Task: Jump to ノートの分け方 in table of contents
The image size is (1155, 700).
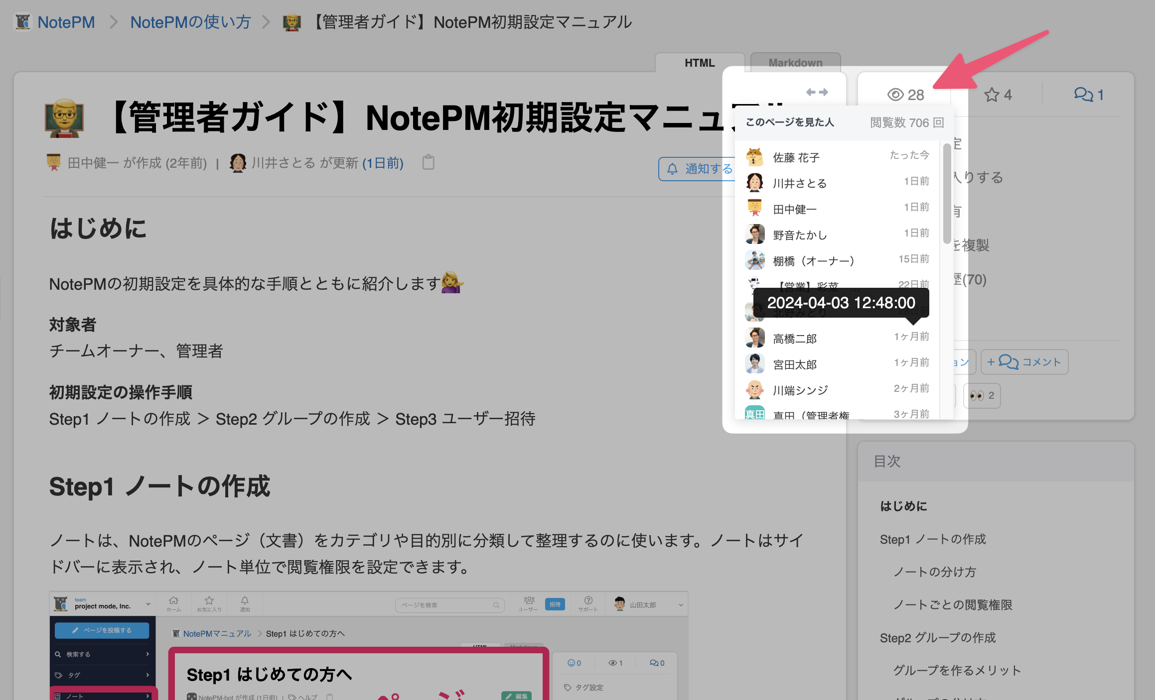Action: pos(935,572)
